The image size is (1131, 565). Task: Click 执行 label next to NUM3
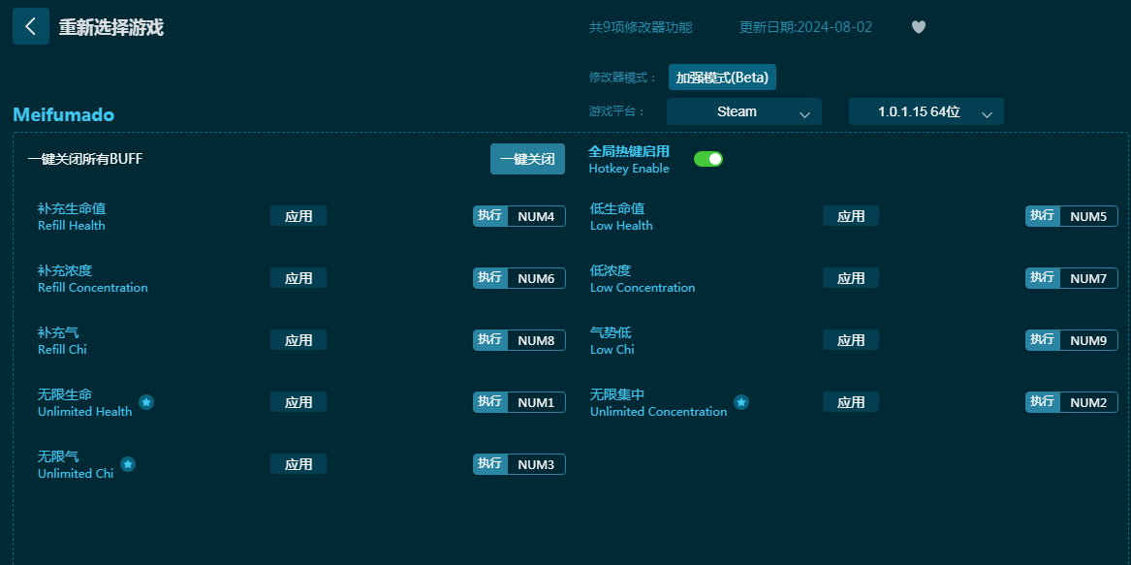(490, 464)
